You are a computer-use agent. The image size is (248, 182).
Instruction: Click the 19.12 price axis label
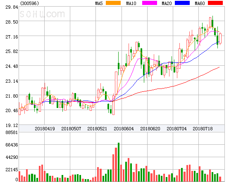[x=12, y=125]
